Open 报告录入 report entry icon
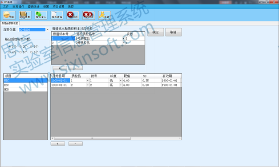Viewport: 279px width, 167px height. [41, 15]
